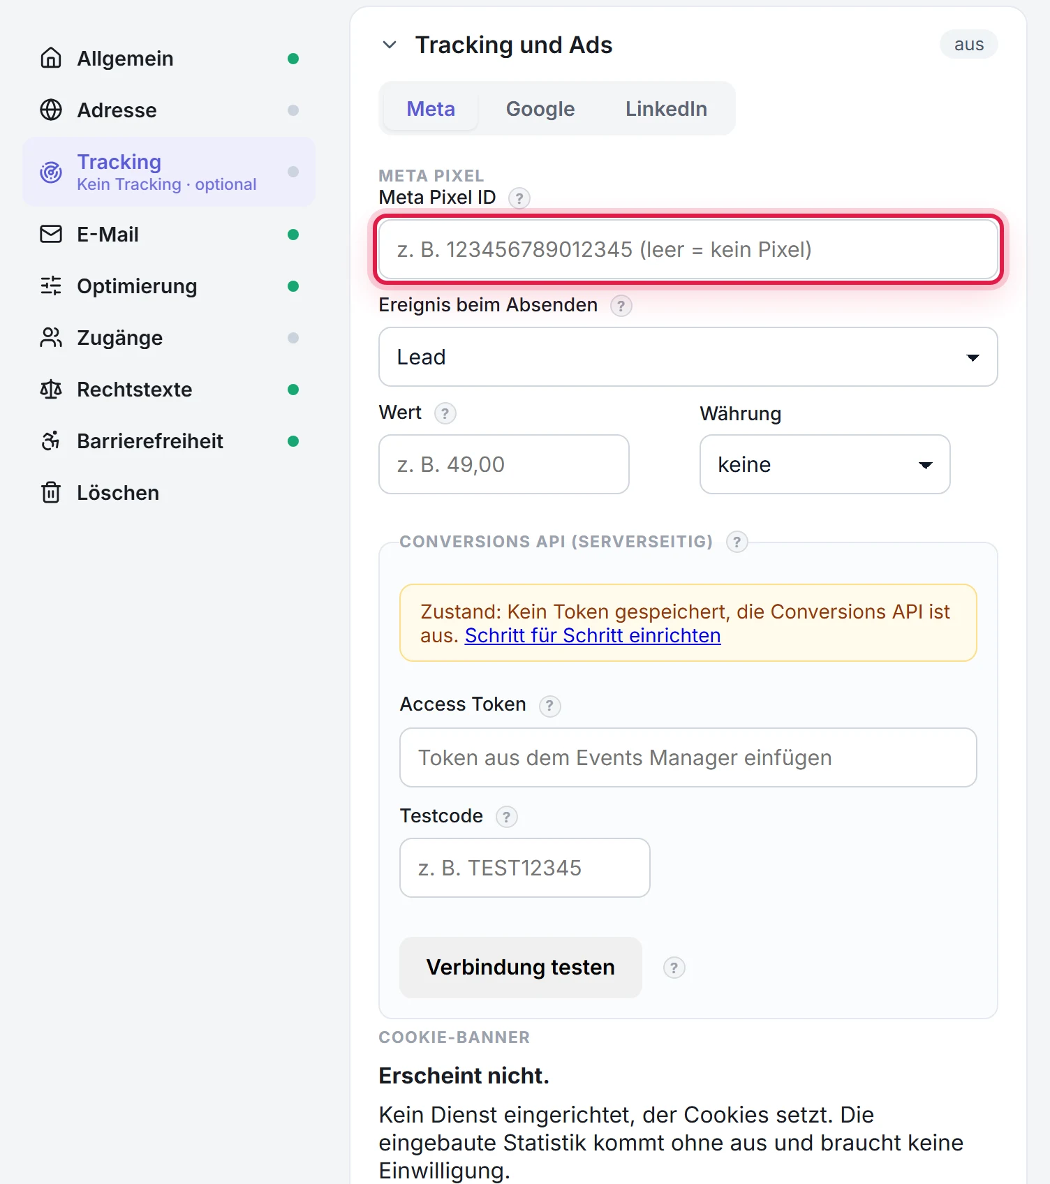
Task: Switch to the Google tab
Action: pos(540,109)
